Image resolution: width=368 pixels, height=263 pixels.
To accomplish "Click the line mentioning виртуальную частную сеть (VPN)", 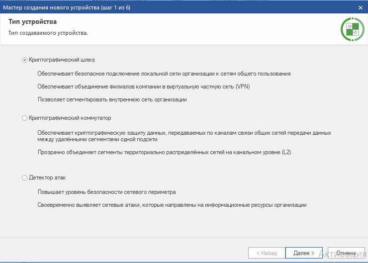I will [x=143, y=87].
